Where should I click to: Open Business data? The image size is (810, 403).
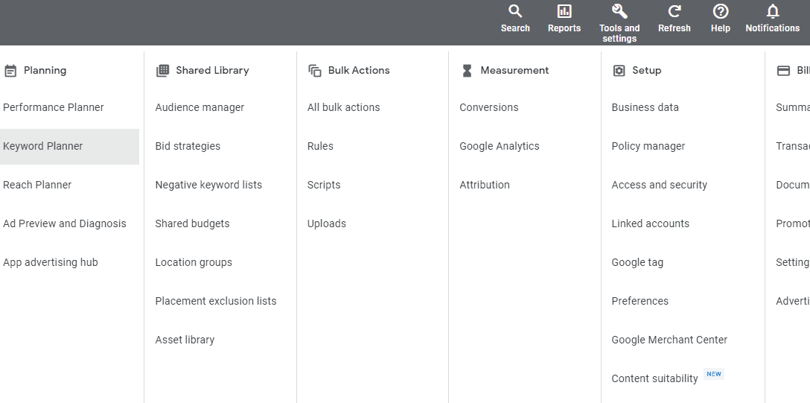(645, 107)
